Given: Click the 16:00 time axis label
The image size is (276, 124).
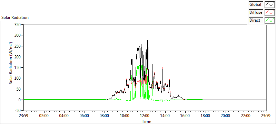Looking at the screenshot, I should [x=185, y=116].
